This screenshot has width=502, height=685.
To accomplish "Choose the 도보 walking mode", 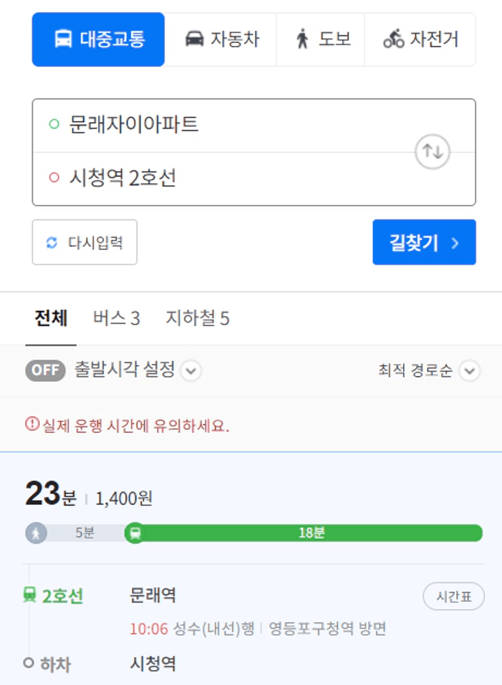I will click(321, 39).
